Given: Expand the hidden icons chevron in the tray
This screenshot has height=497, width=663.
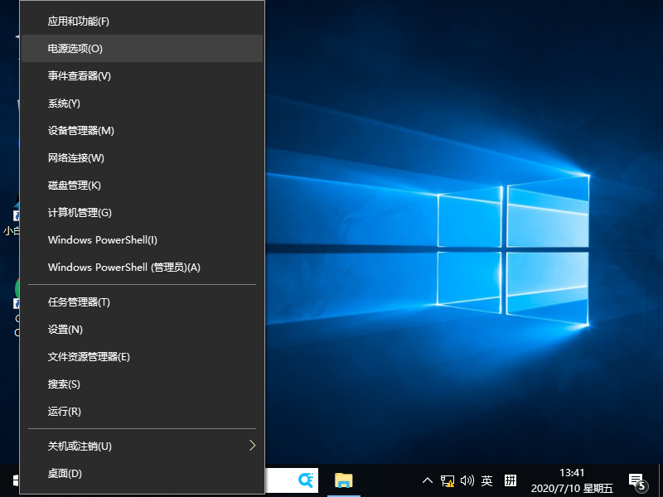Looking at the screenshot, I should pos(427,480).
